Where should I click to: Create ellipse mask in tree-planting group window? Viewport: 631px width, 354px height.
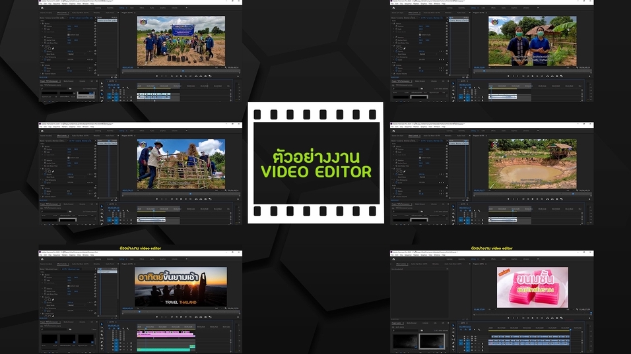[46, 49]
